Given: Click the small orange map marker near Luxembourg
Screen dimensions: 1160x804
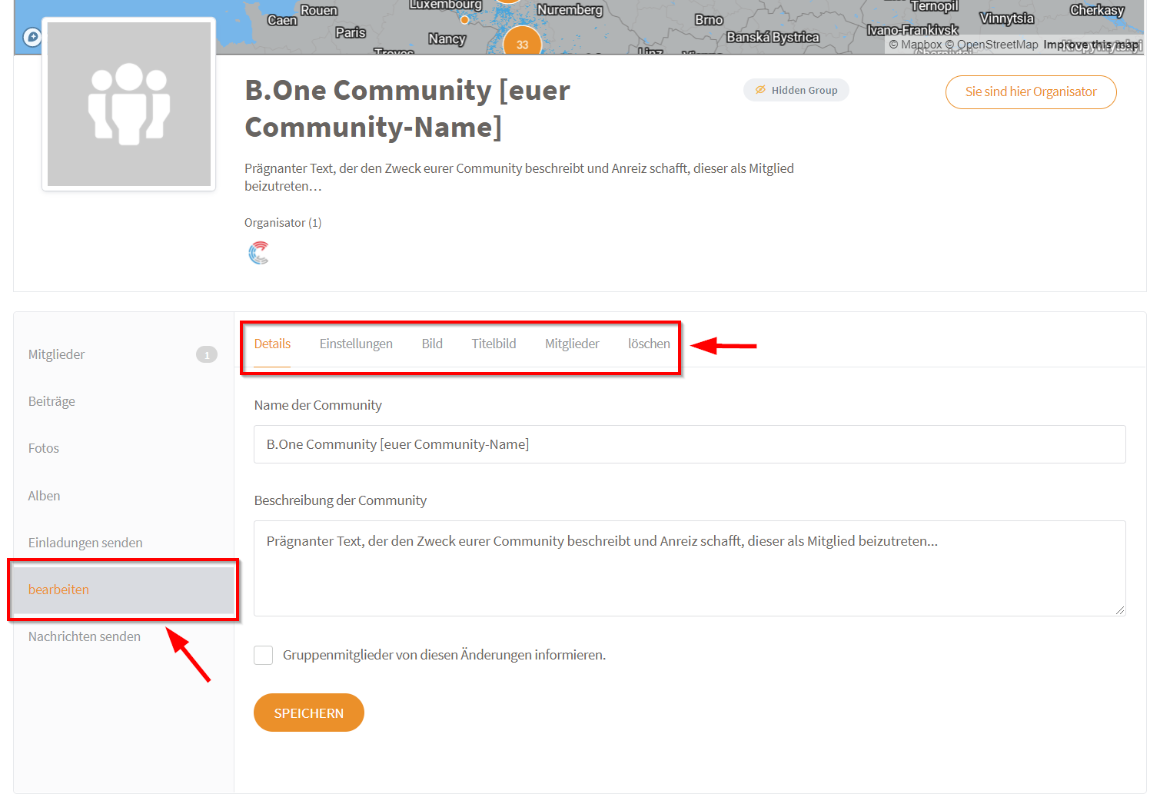Looking at the screenshot, I should 464,20.
